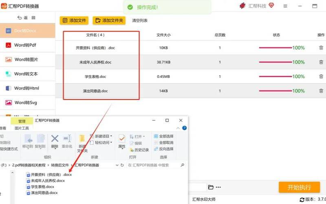Select 演出同意函.docx in Explorer

[42, 193]
